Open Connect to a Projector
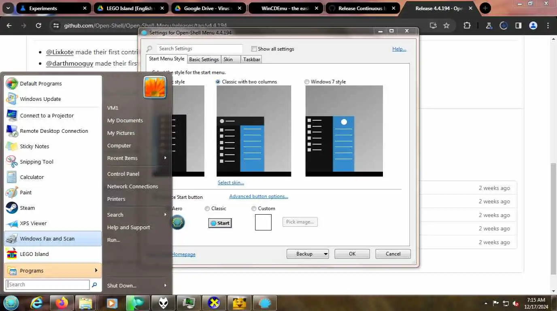 coord(53,115)
